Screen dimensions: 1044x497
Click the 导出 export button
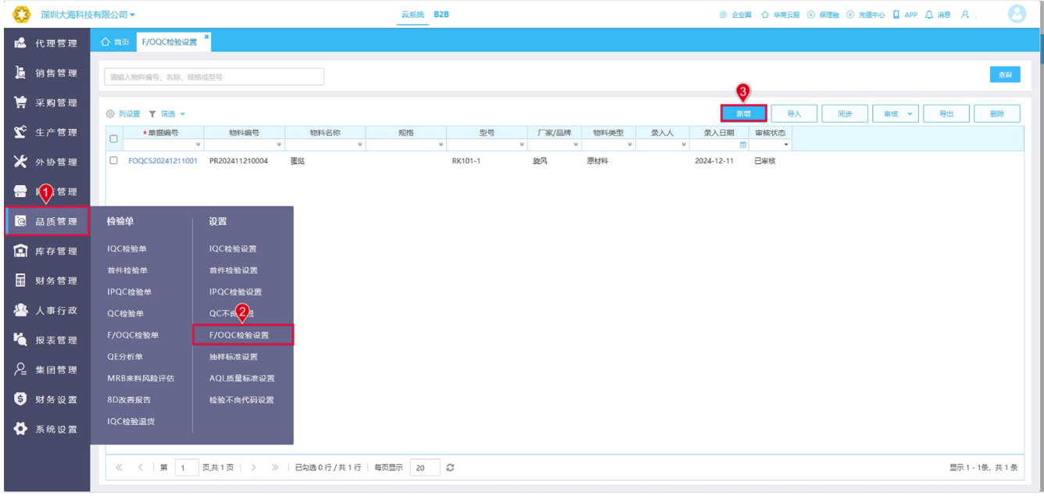[x=946, y=114]
